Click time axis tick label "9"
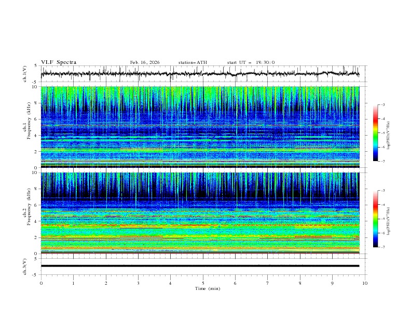The image size is (411, 318). (x=332, y=283)
